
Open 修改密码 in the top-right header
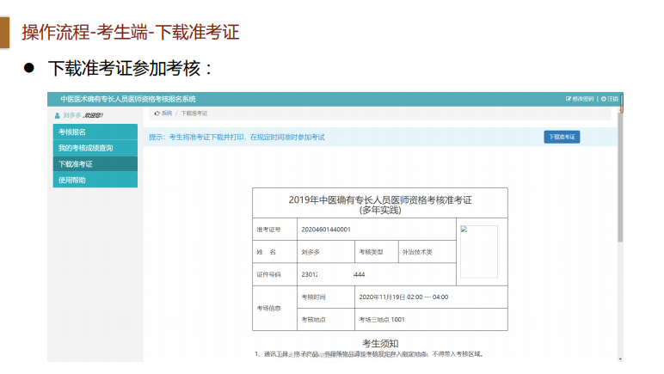pyautogui.click(x=581, y=99)
